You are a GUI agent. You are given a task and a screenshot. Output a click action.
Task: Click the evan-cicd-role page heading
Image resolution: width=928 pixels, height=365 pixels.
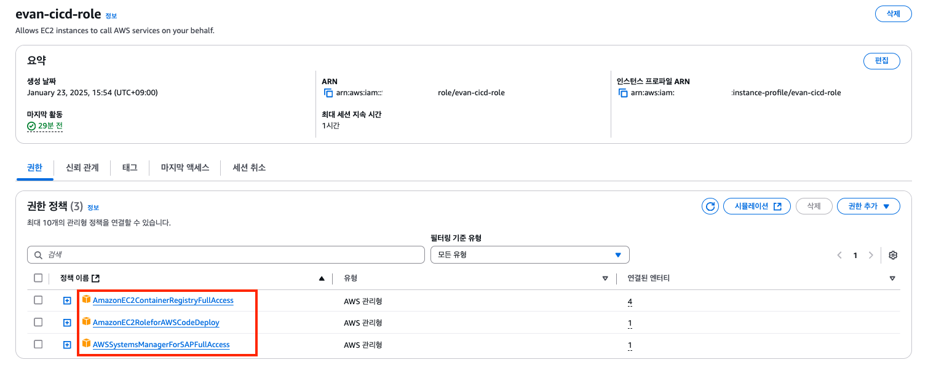[58, 14]
